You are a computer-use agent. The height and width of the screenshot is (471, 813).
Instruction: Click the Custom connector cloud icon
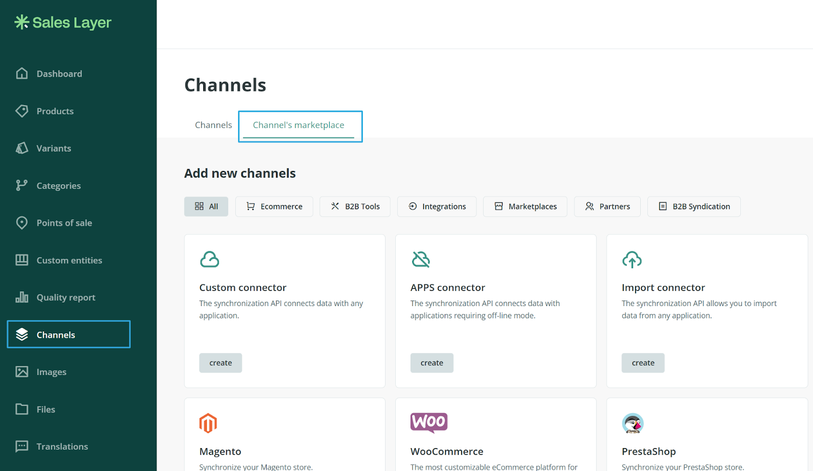click(x=209, y=259)
